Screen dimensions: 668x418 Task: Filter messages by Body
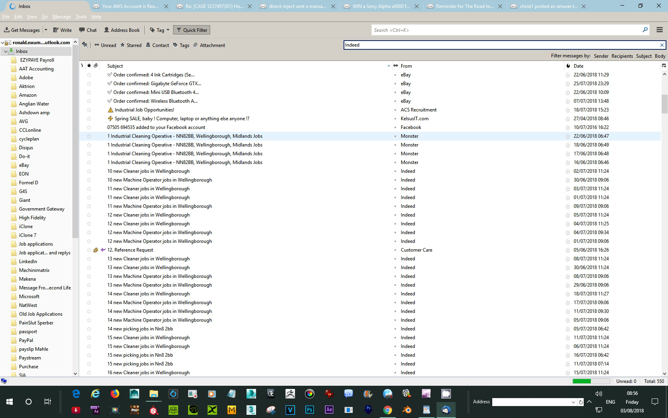pos(660,56)
